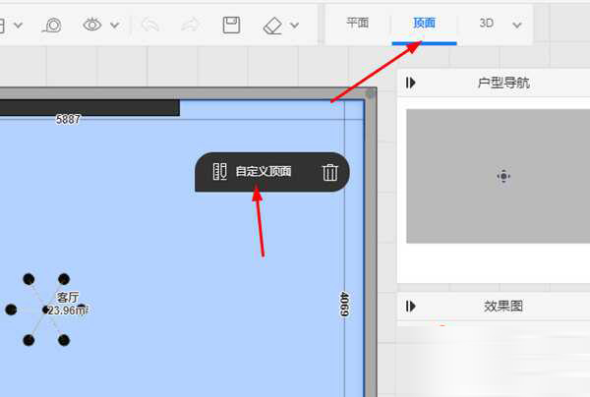Save the project with the floppy disk icon

[231, 24]
